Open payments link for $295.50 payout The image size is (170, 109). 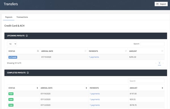[94, 57]
